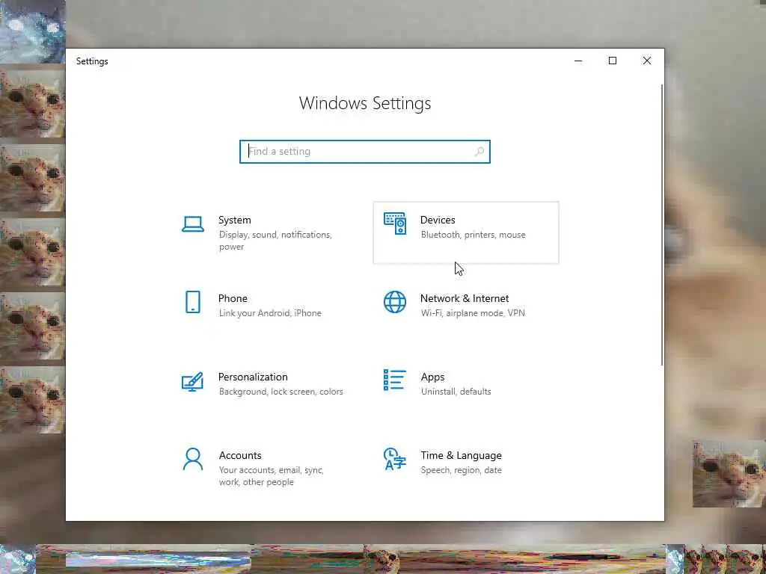Open Apps settings title
766x574 pixels.
click(x=433, y=377)
